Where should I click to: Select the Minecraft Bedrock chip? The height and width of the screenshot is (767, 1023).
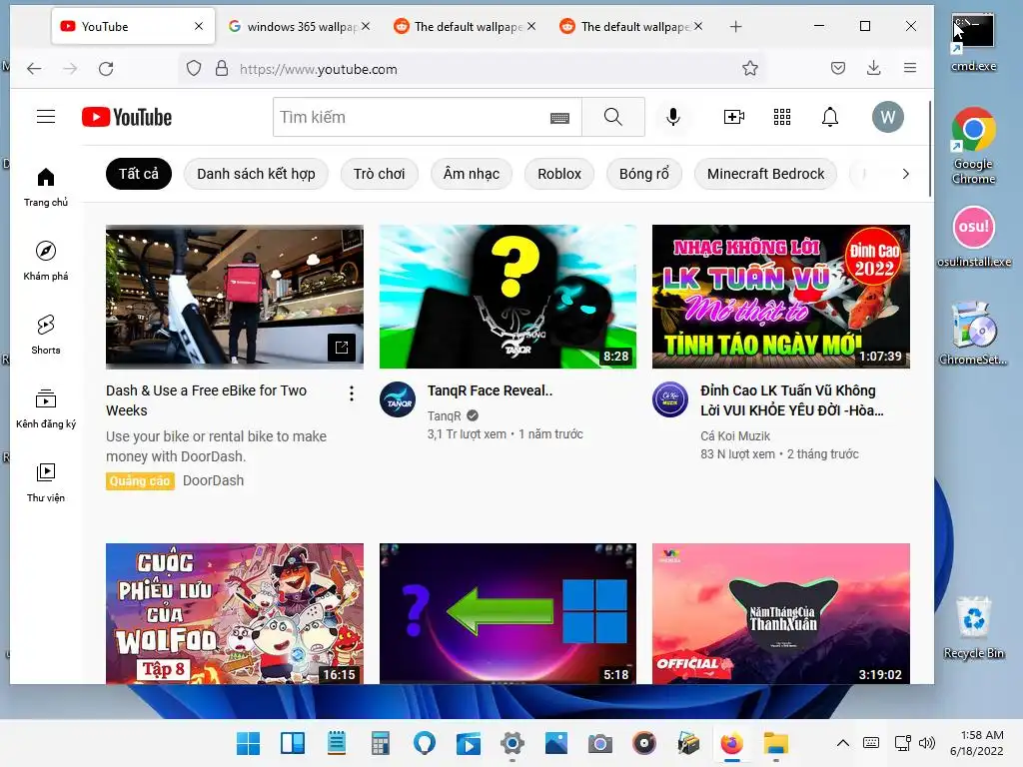[x=765, y=174]
